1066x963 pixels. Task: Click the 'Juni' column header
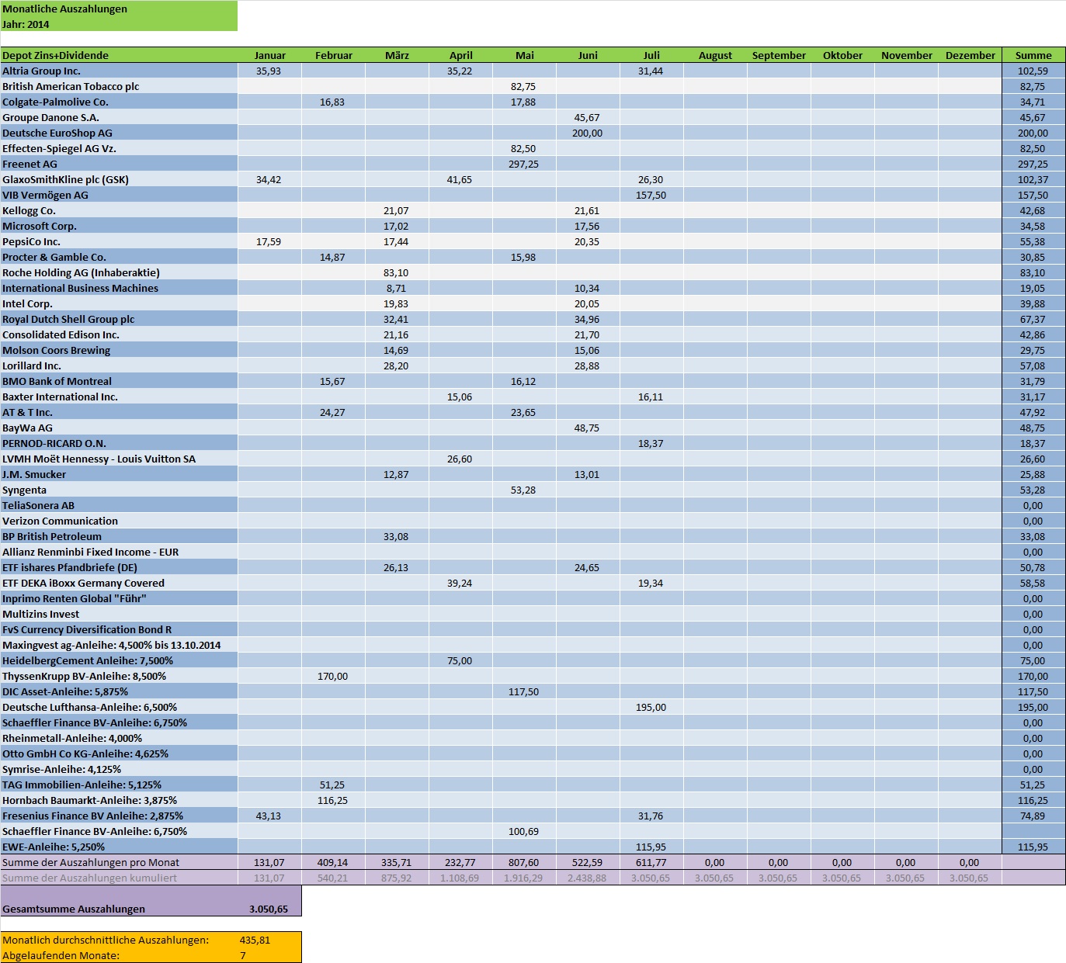pyautogui.click(x=588, y=55)
